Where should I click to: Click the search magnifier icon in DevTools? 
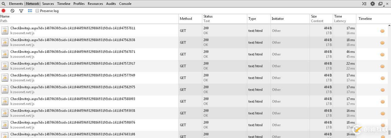click(x=3, y=4)
